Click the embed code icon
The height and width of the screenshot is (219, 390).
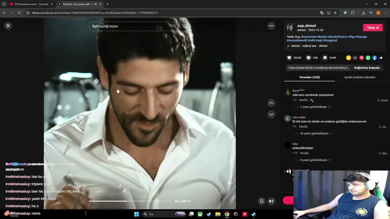[355, 58]
